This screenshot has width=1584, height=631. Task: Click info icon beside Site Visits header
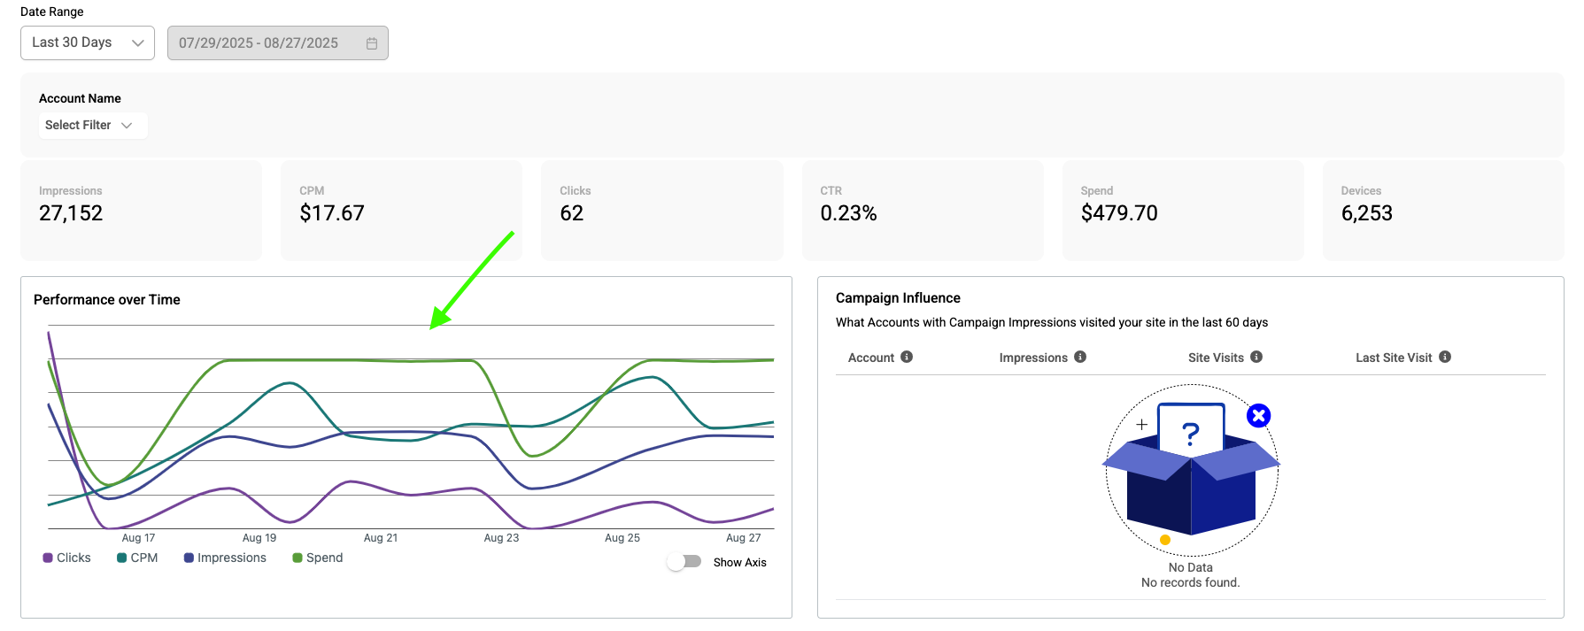point(1256,357)
